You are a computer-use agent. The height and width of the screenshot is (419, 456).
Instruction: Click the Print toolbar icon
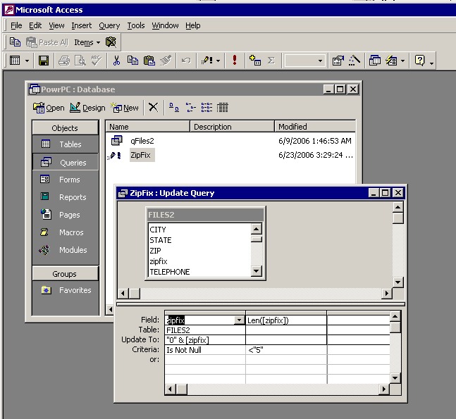point(64,61)
